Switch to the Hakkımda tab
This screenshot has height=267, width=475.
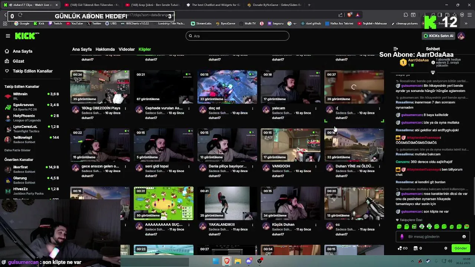[x=105, y=49]
